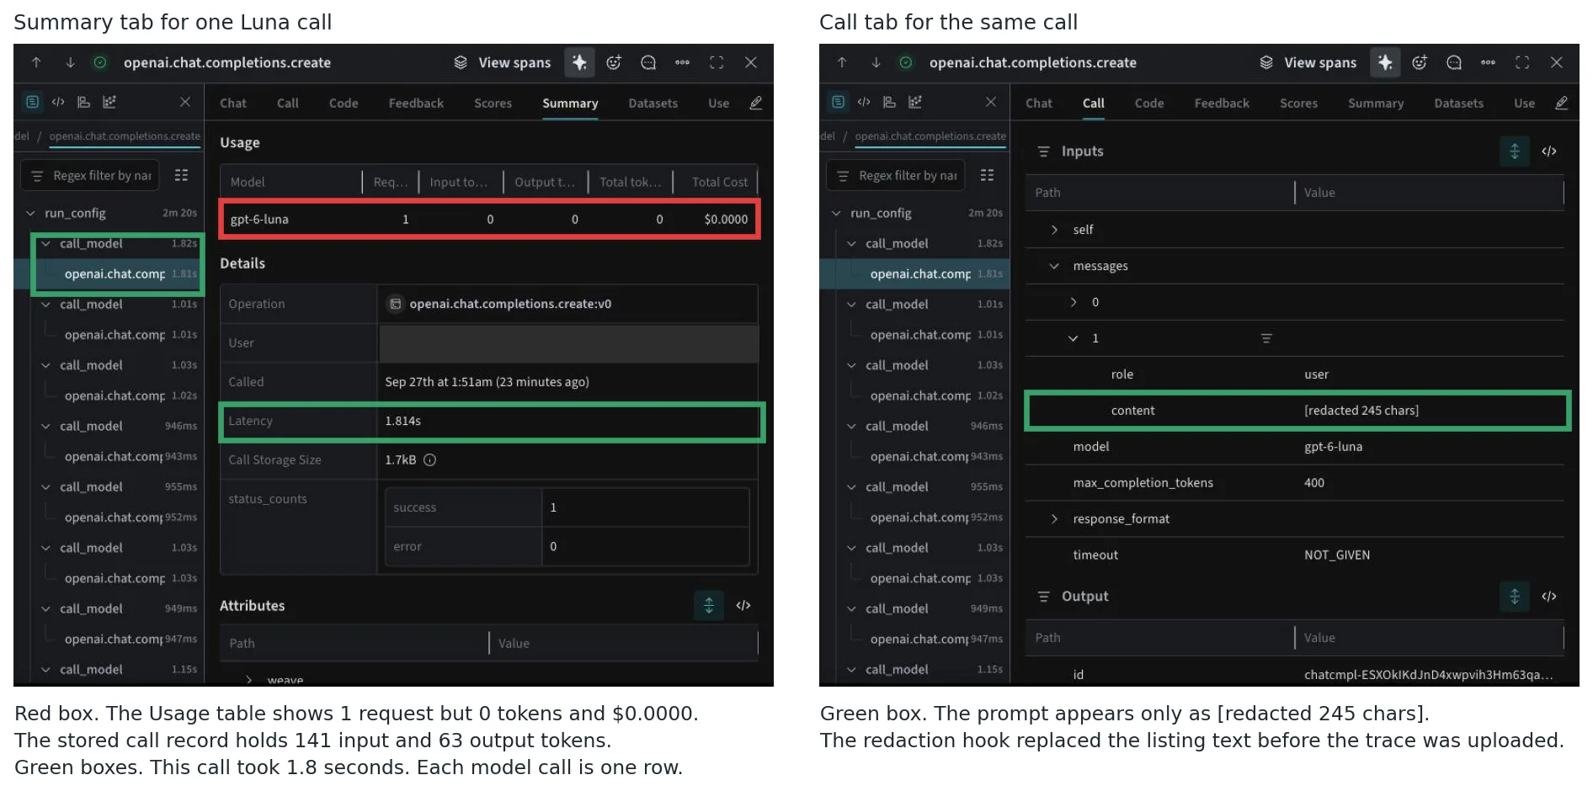Switch to Datasets tab in right panel

(x=1459, y=103)
